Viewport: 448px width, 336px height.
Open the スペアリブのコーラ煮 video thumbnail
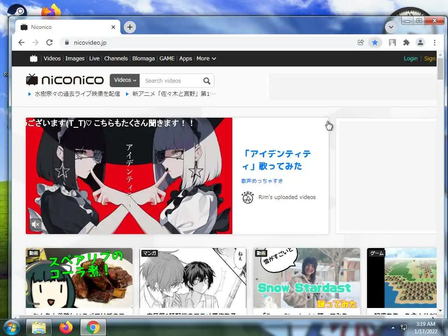click(x=79, y=278)
